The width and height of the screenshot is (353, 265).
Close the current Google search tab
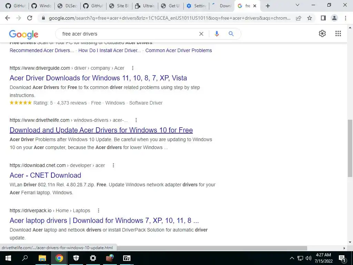(255, 6)
